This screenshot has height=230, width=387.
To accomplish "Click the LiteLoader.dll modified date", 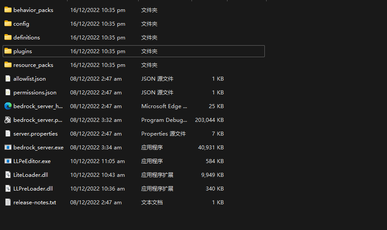I will click(x=97, y=175).
